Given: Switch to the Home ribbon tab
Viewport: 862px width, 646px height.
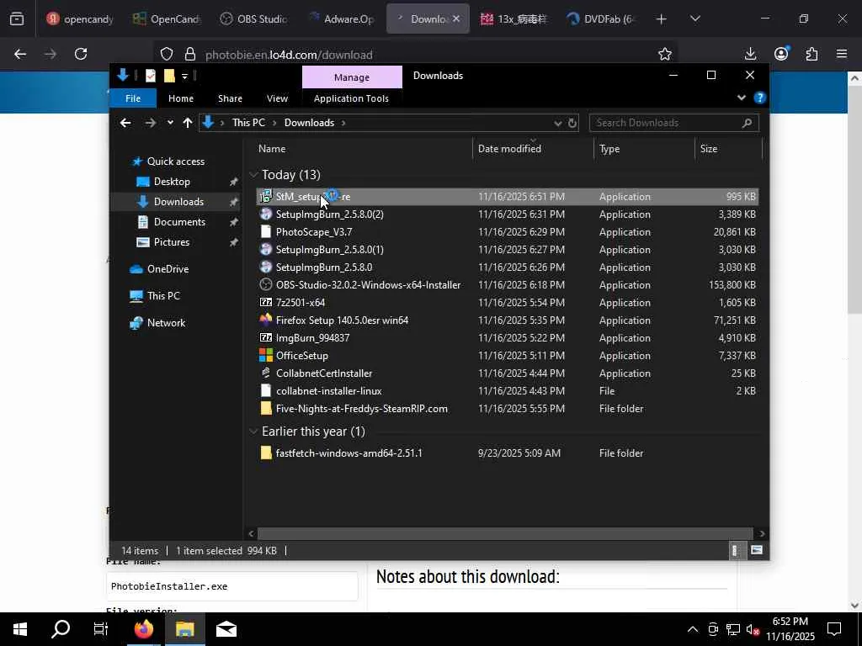Looking at the screenshot, I should (181, 98).
